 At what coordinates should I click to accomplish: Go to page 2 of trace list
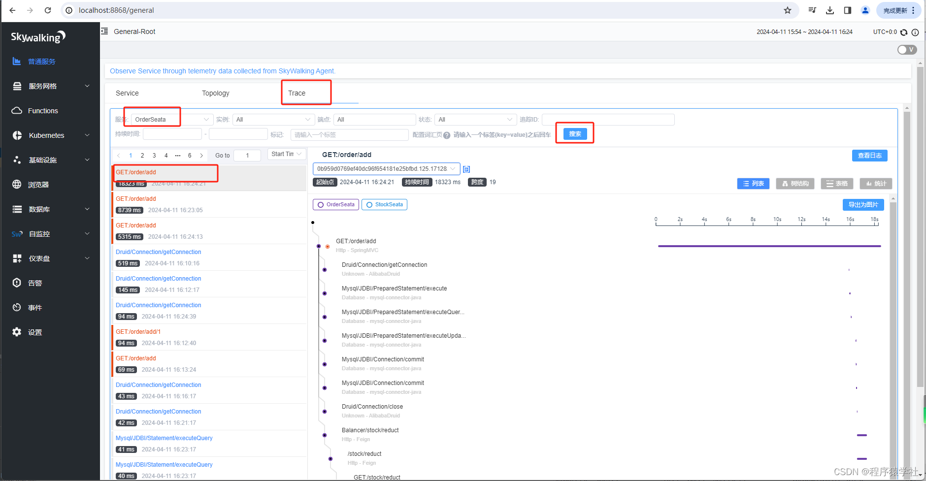(x=142, y=156)
